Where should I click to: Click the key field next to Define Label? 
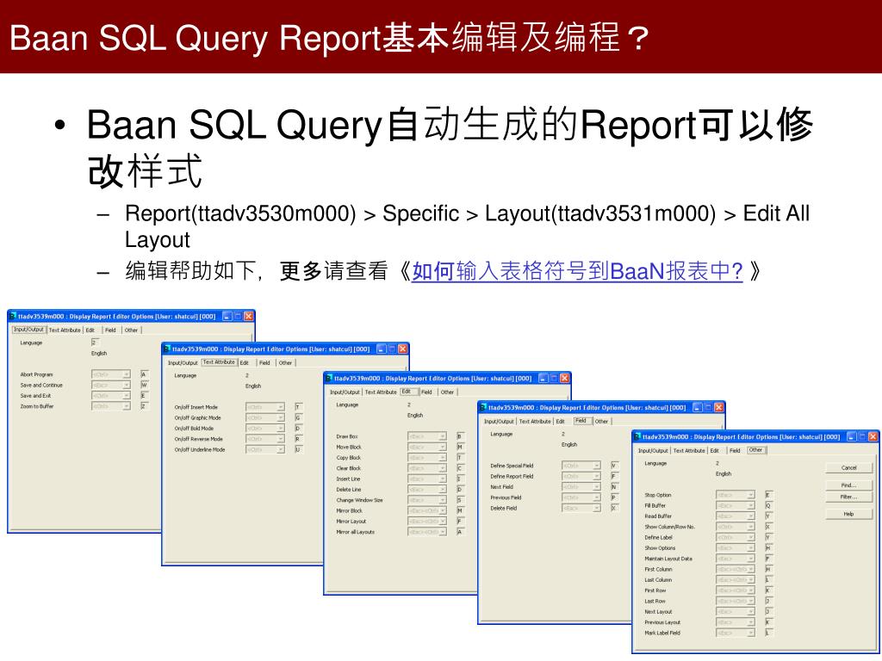point(768,537)
